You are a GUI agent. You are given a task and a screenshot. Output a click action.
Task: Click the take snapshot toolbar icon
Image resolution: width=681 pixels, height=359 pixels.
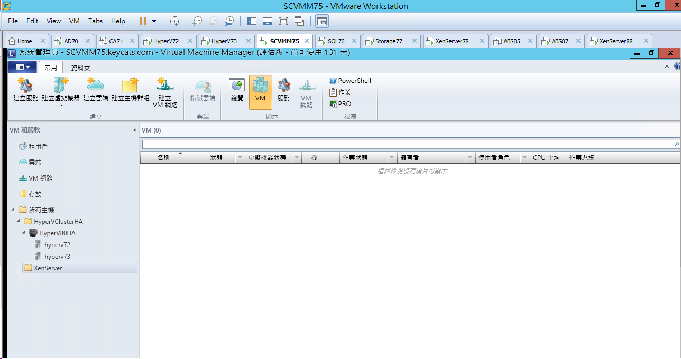(197, 21)
